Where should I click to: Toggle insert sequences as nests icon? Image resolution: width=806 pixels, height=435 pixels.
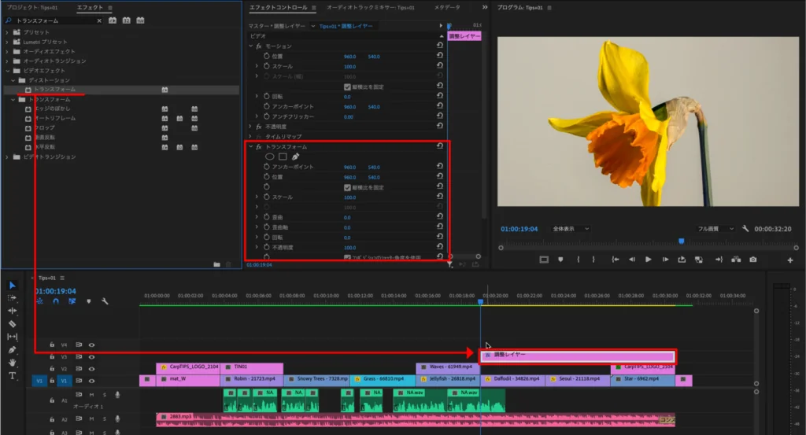tap(39, 301)
